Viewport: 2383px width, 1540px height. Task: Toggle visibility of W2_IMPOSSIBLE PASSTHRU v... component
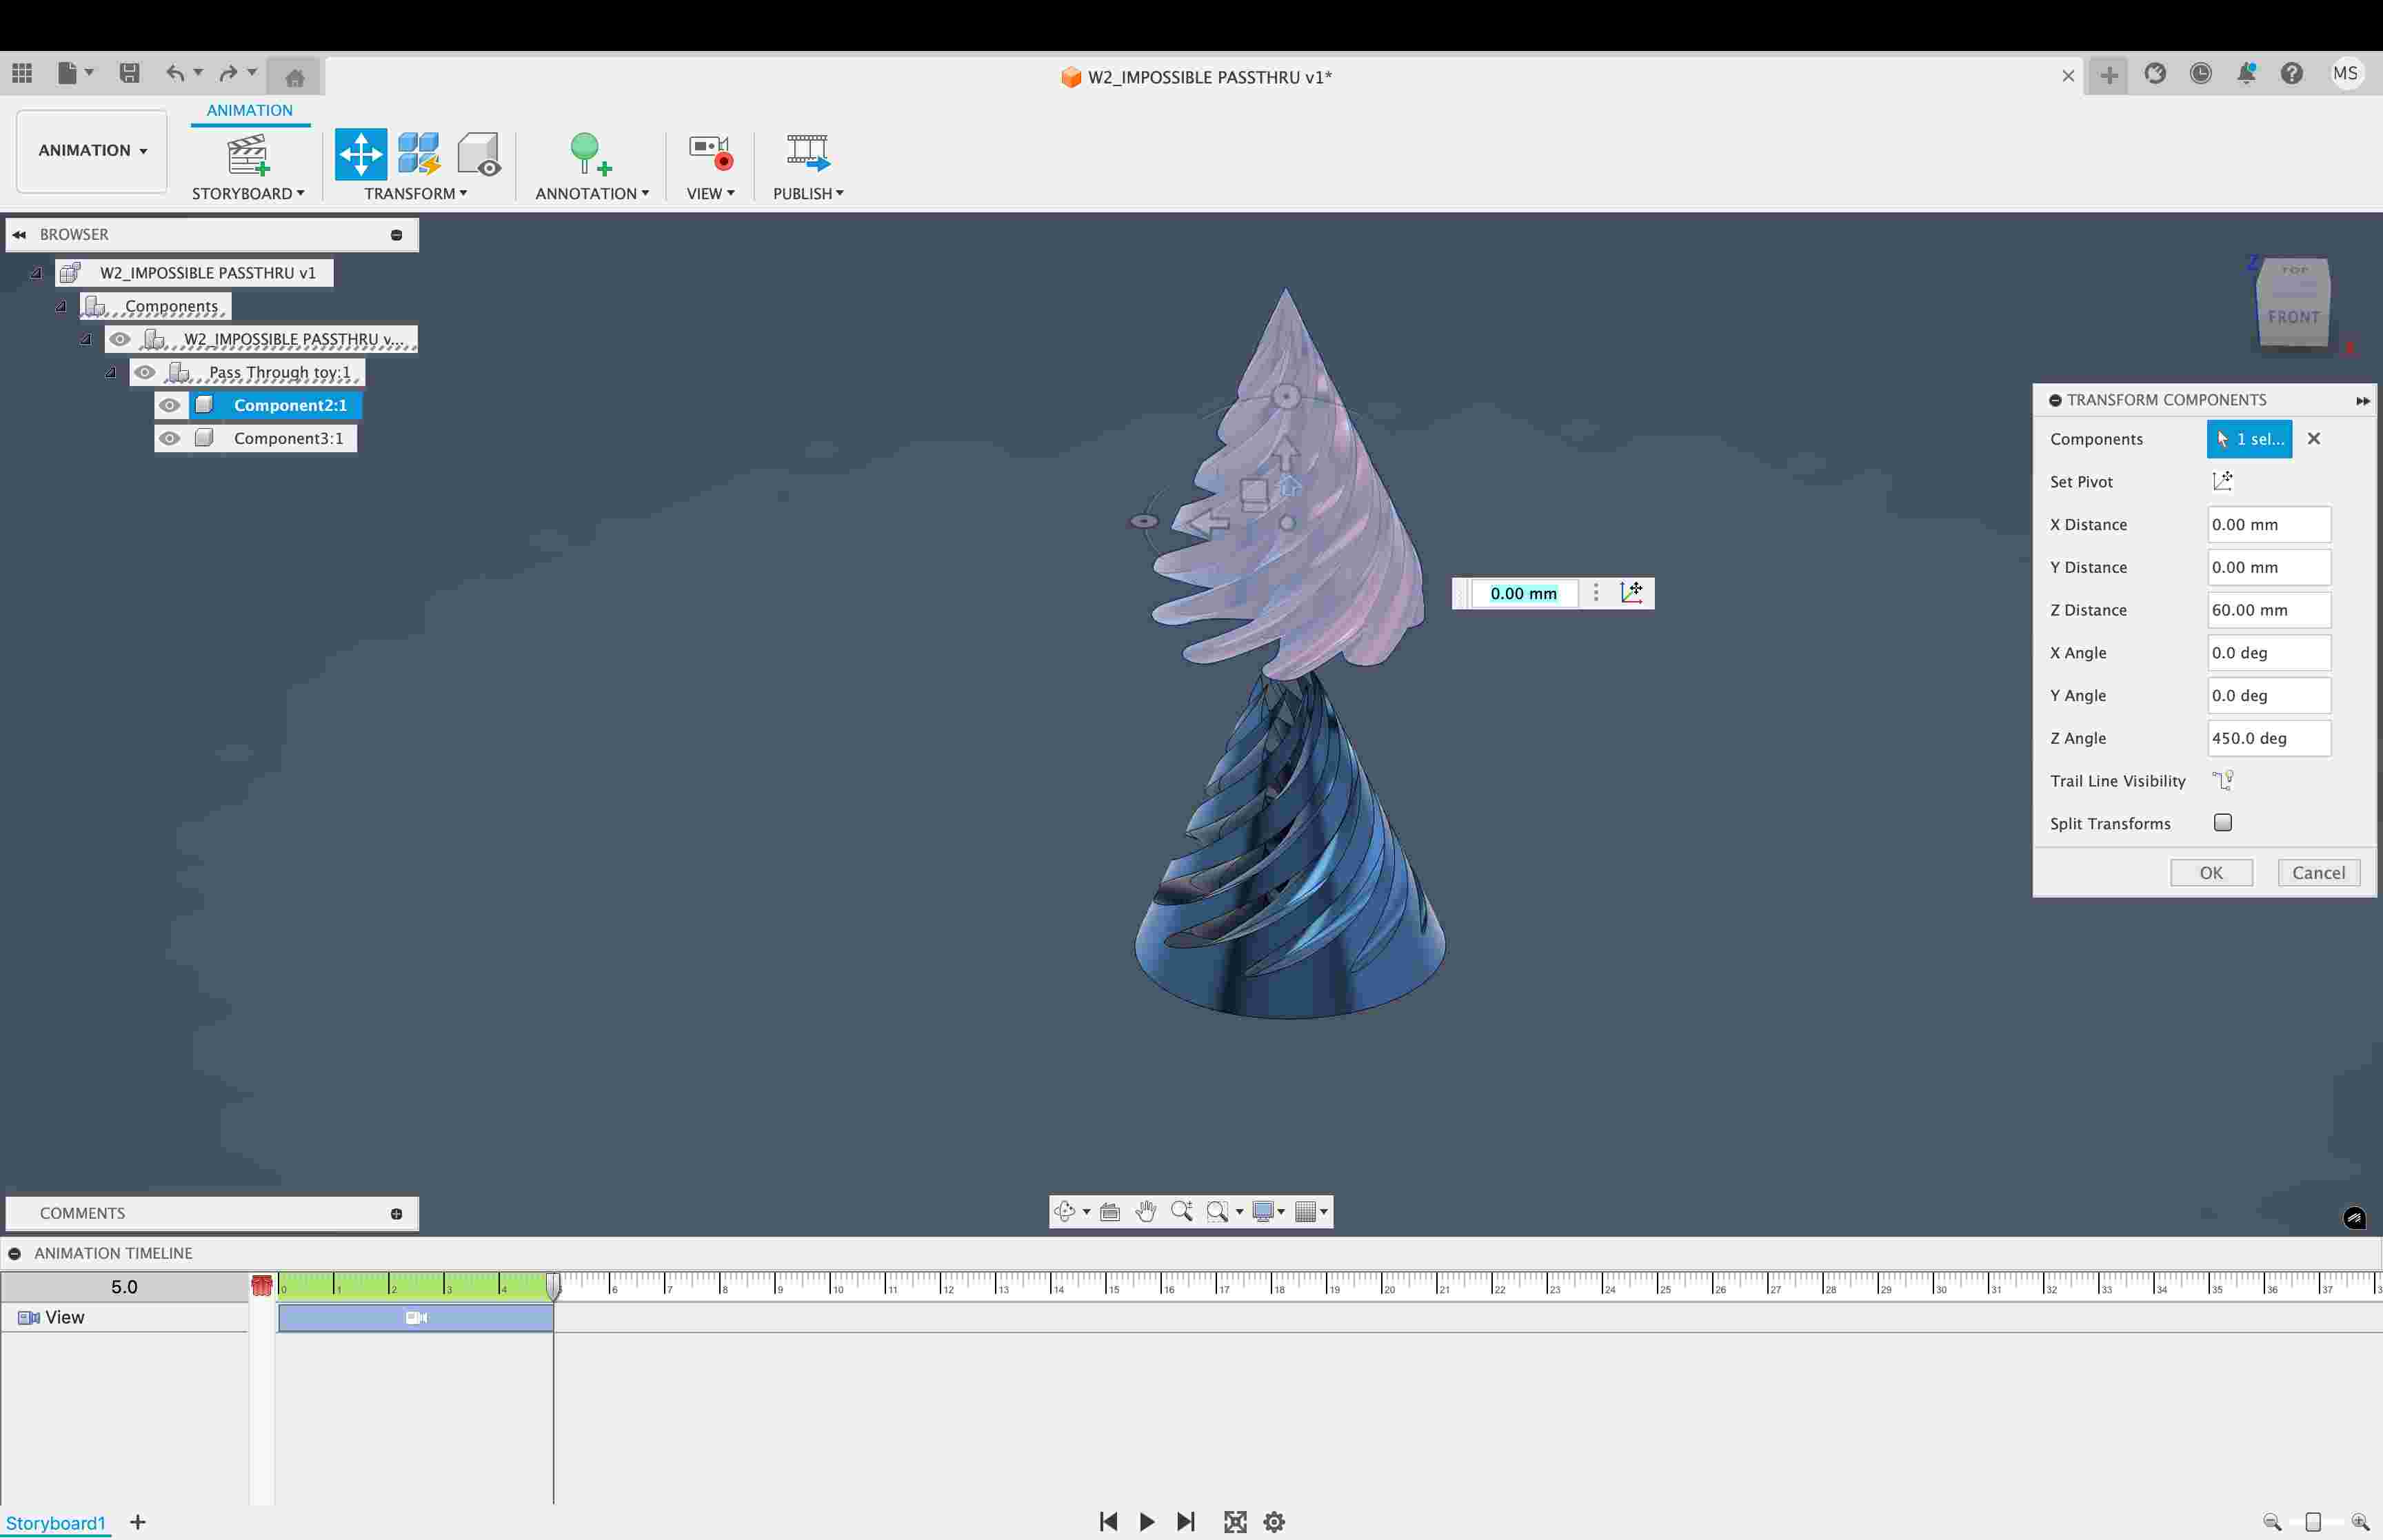[120, 339]
